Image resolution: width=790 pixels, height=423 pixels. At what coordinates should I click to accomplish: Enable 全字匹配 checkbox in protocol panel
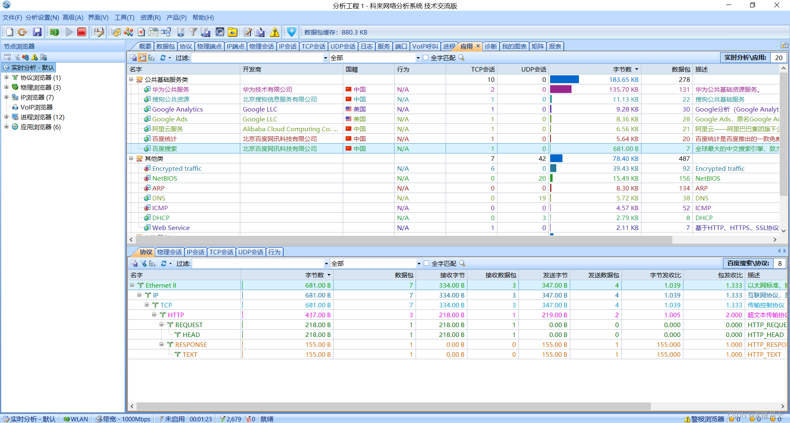click(x=427, y=263)
